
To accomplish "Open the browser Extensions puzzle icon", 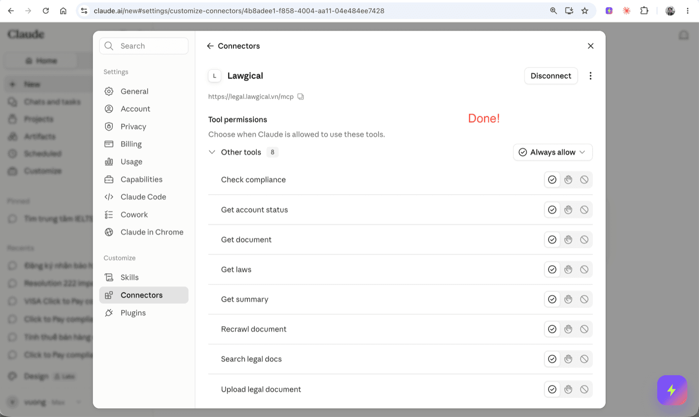I will point(644,11).
